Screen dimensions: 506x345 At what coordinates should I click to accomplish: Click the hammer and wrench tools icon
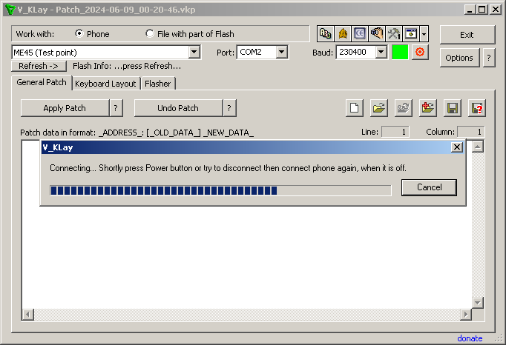tap(393, 34)
